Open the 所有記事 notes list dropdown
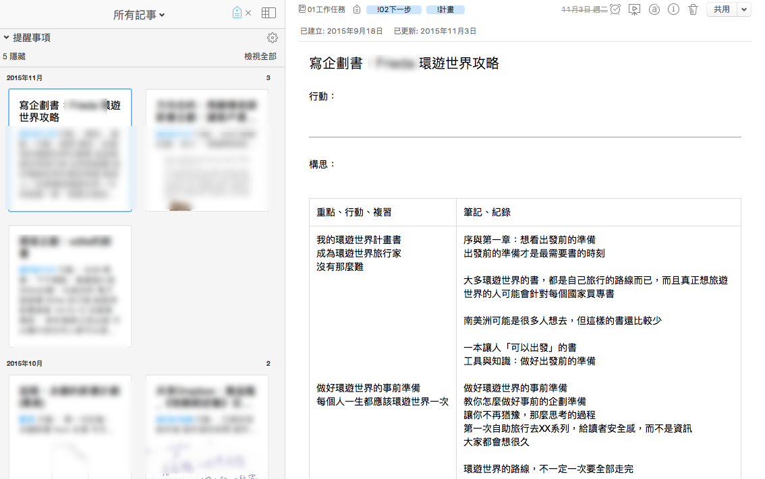Viewport: 765px width, 479px height. (x=139, y=15)
